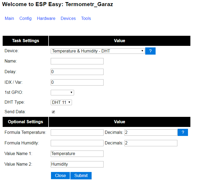Go to the Main page
This screenshot has height=190, width=201.
(9, 19)
